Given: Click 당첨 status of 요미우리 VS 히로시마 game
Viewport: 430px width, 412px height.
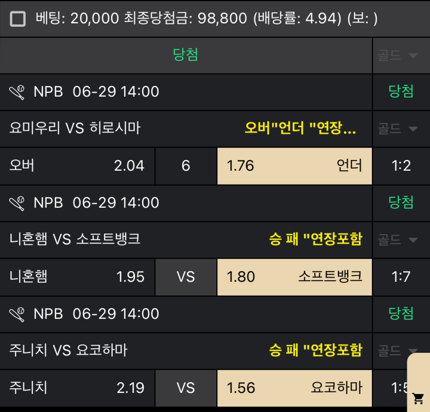Looking at the screenshot, I should pyautogui.click(x=401, y=92).
